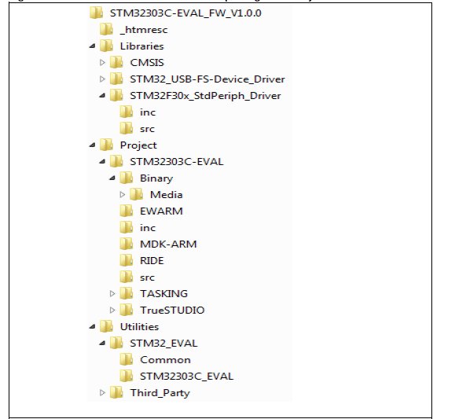Expand the Third_Party folder arrow

coord(102,392)
